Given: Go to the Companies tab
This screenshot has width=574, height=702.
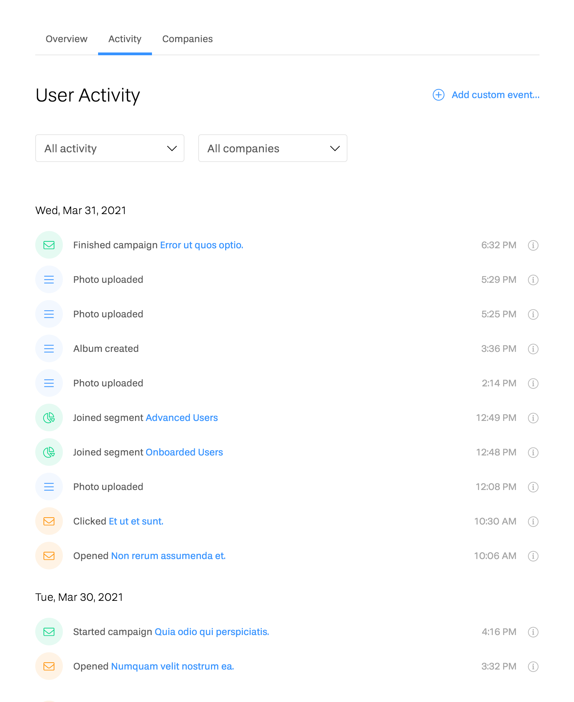Looking at the screenshot, I should (x=188, y=39).
